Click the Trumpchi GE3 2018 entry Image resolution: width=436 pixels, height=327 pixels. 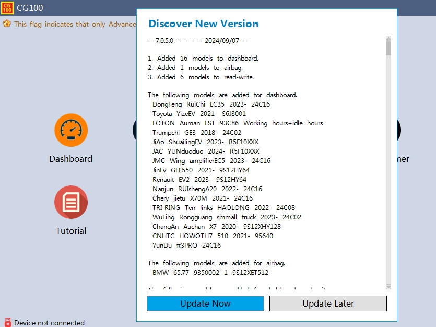(x=196, y=133)
